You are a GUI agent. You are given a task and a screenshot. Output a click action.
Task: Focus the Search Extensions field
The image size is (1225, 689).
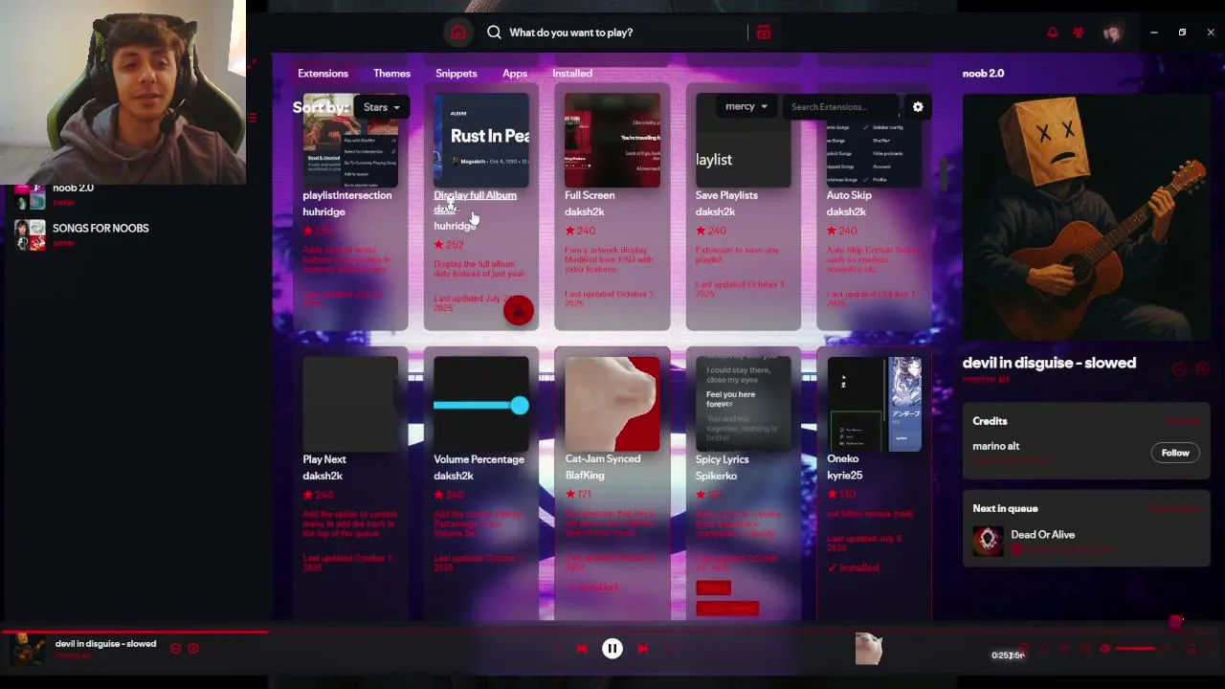tap(841, 107)
